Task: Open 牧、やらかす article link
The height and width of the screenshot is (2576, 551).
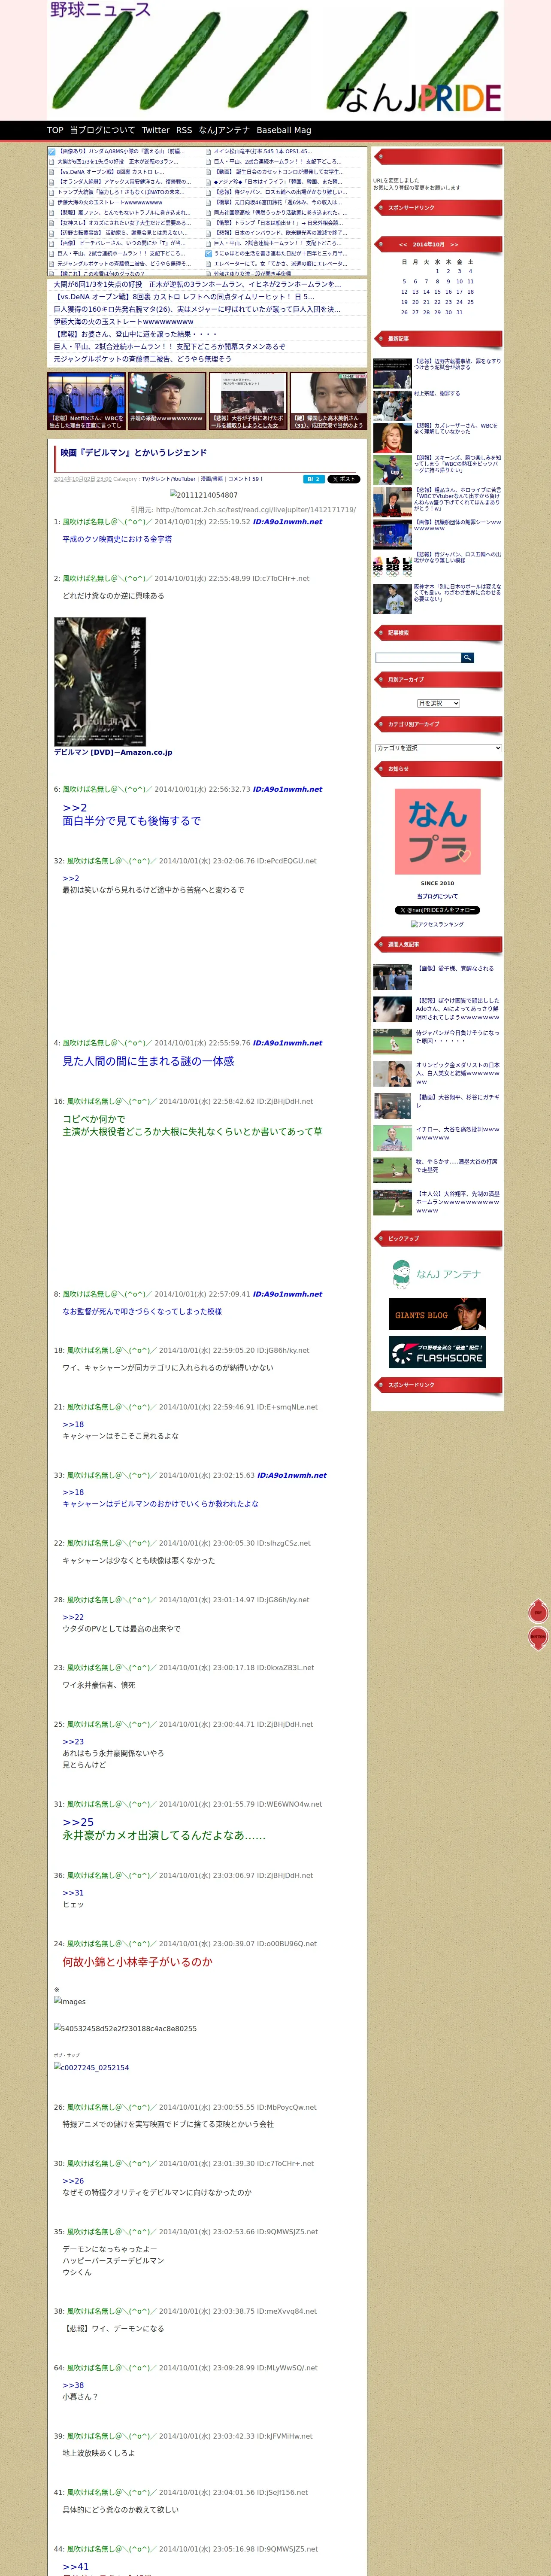Action: pyautogui.click(x=456, y=1165)
